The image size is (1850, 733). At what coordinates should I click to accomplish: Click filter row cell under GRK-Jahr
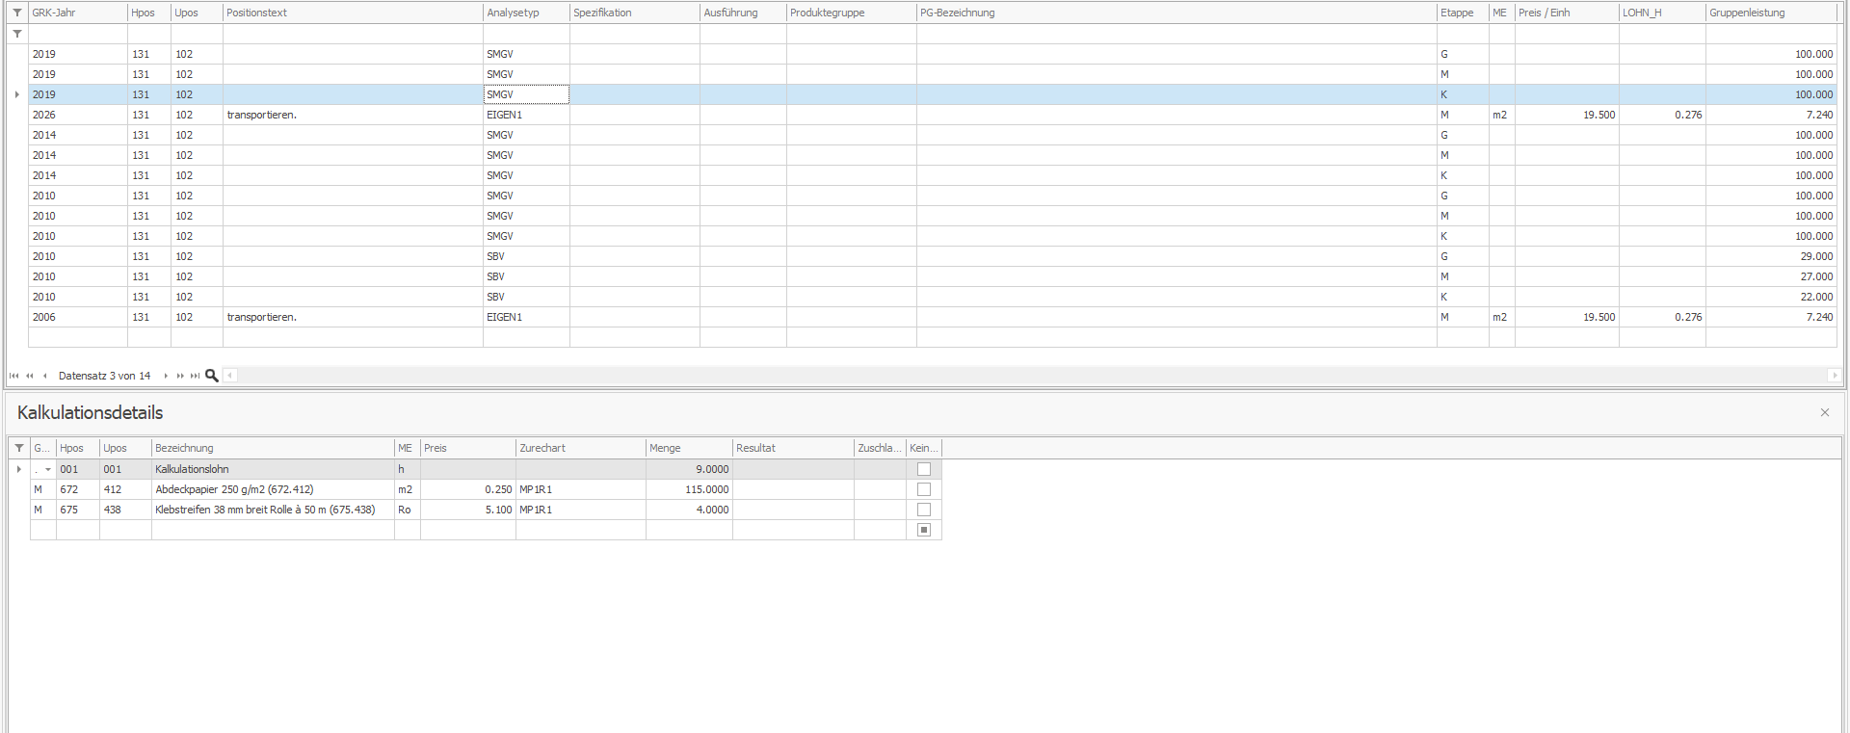78,34
